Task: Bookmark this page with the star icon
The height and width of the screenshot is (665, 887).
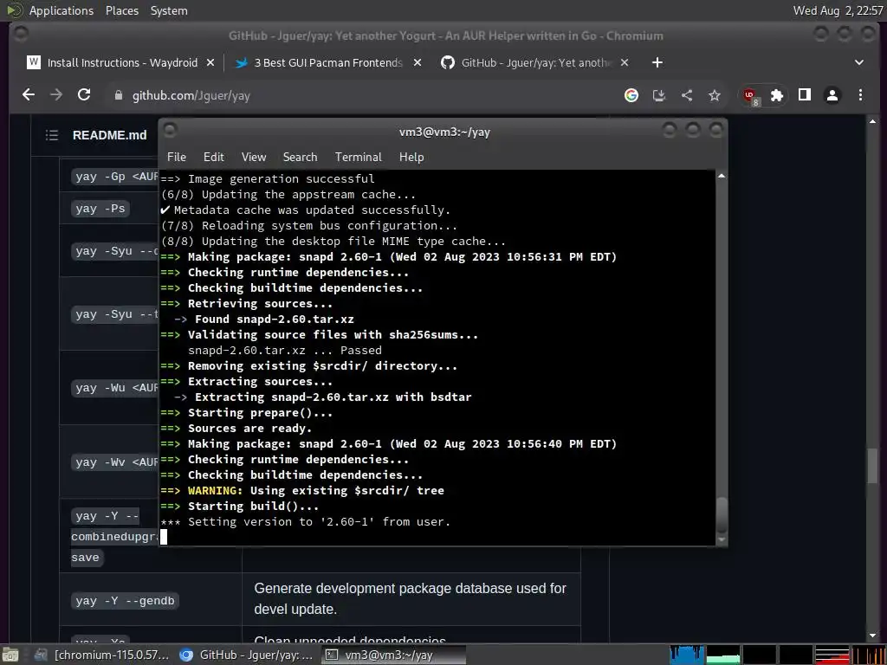Action: click(715, 95)
